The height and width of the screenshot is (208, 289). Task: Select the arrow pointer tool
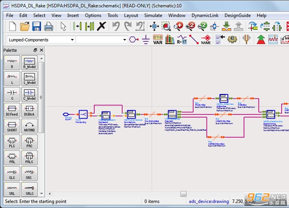click(63, 26)
